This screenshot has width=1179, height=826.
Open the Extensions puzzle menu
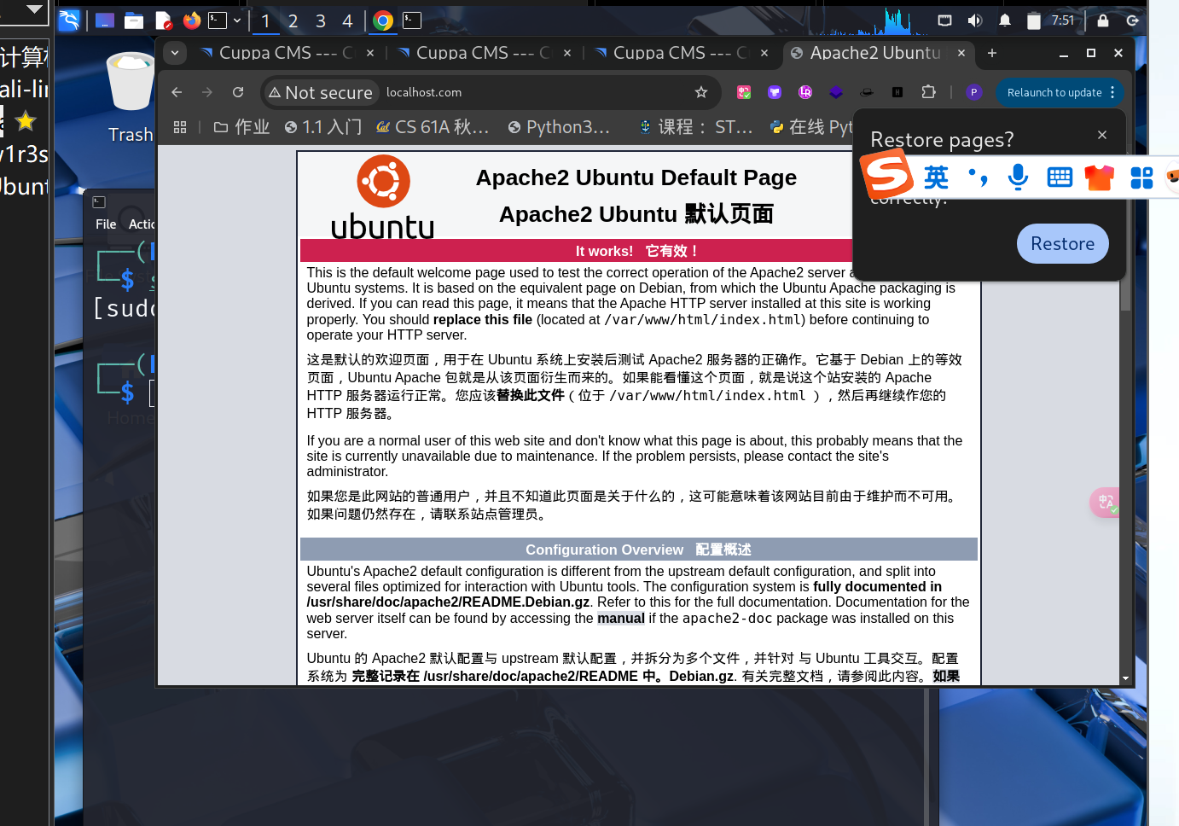click(x=929, y=92)
